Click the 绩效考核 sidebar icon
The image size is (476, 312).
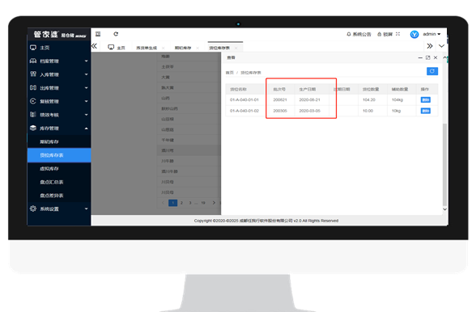click(33, 114)
